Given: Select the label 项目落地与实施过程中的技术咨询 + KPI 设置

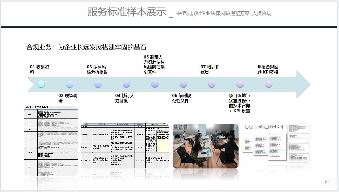Looking at the screenshot, I should (x=240, y=103).
